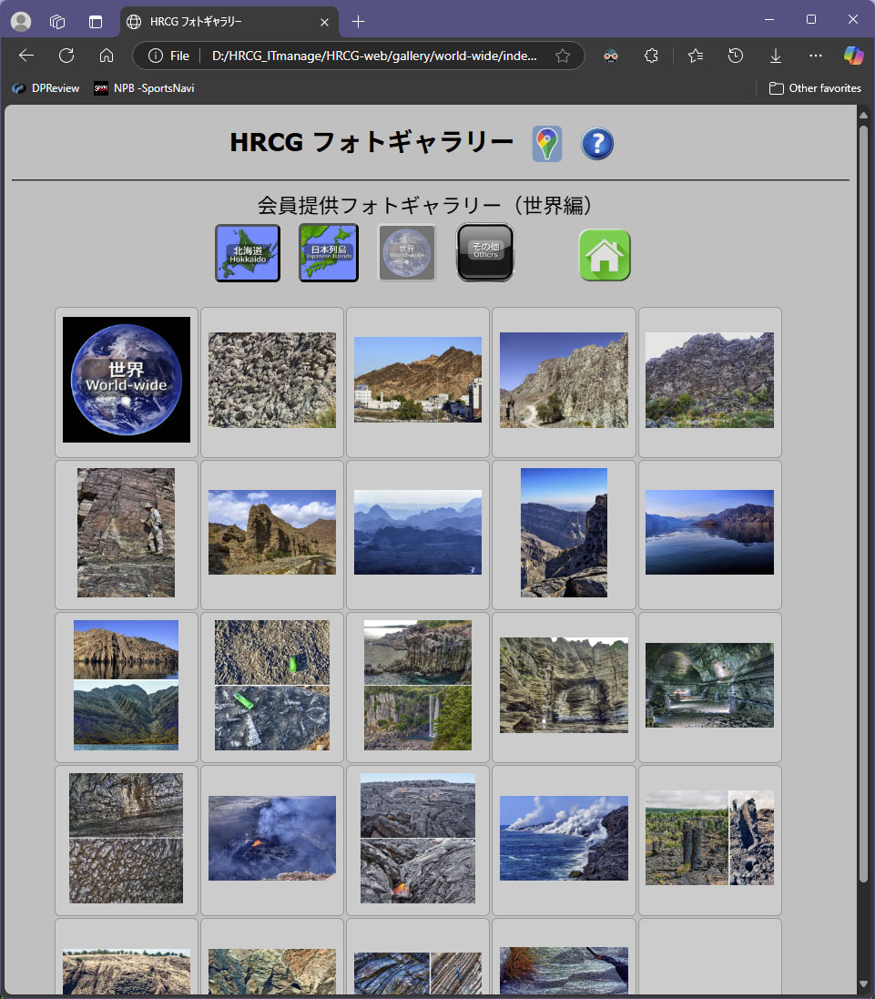Open the blue question mark help icon
This screenshot has width=875, height=999.
click(x=597, y=143)
